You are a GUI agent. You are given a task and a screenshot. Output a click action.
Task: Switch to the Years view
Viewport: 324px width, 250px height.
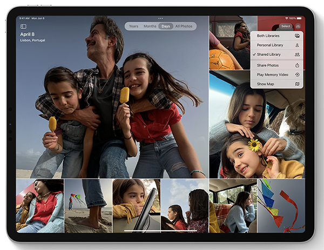pos(133,26)
